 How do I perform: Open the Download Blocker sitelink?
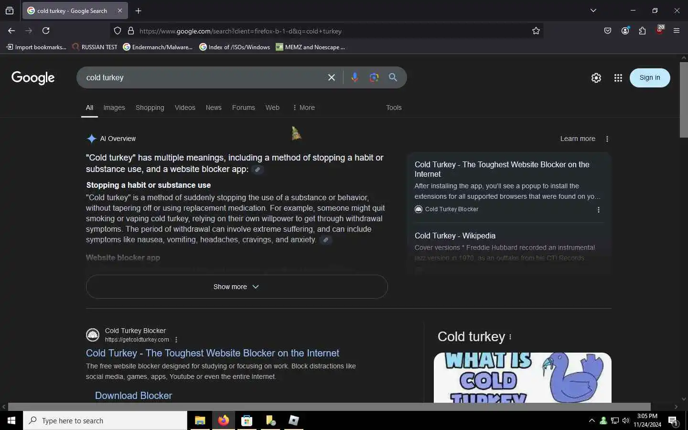[x=133, y=396]
